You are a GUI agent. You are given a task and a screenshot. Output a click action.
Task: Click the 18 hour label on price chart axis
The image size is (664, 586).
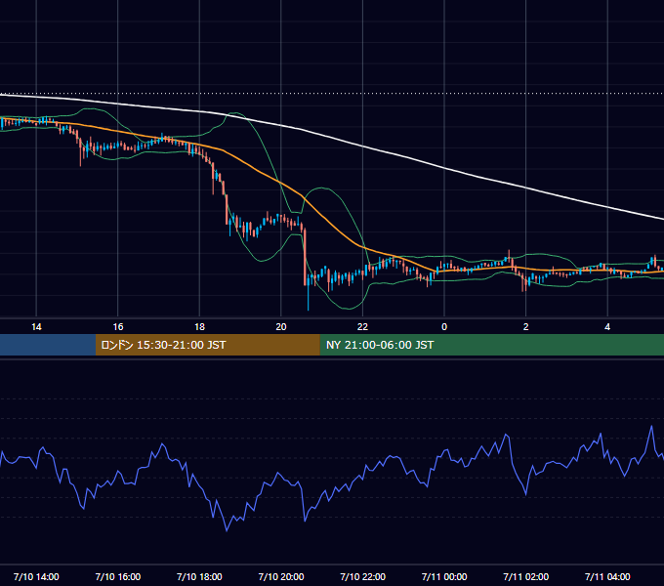coord(199,327)
